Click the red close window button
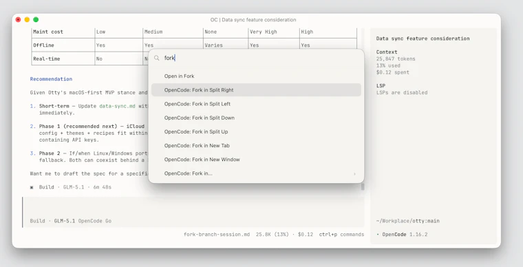The width and height of the screenshot is (523, 267). pyautogui.click(x=19, y=20)
